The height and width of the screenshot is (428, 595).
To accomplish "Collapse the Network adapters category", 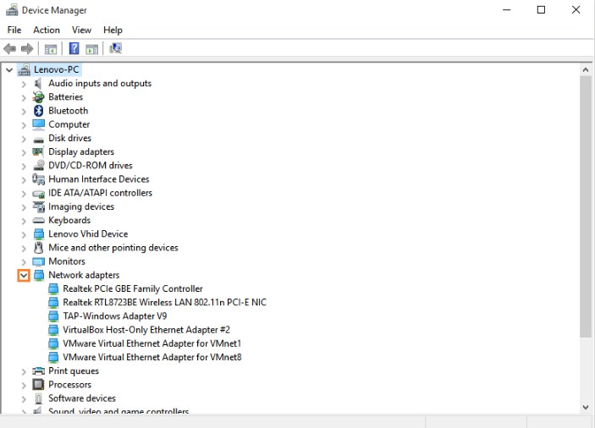I will pos(24,275).
